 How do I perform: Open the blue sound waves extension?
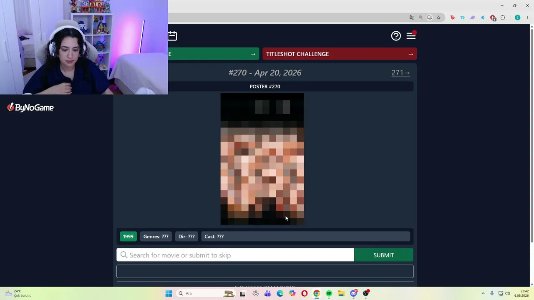tap(483, 17)
